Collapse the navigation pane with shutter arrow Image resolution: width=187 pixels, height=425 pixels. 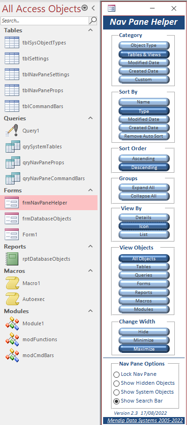coord(93,8)
